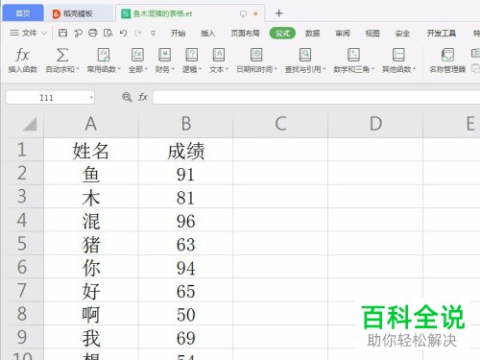Switch to the Data (数据) ribbon tab

tap(312, 33)
